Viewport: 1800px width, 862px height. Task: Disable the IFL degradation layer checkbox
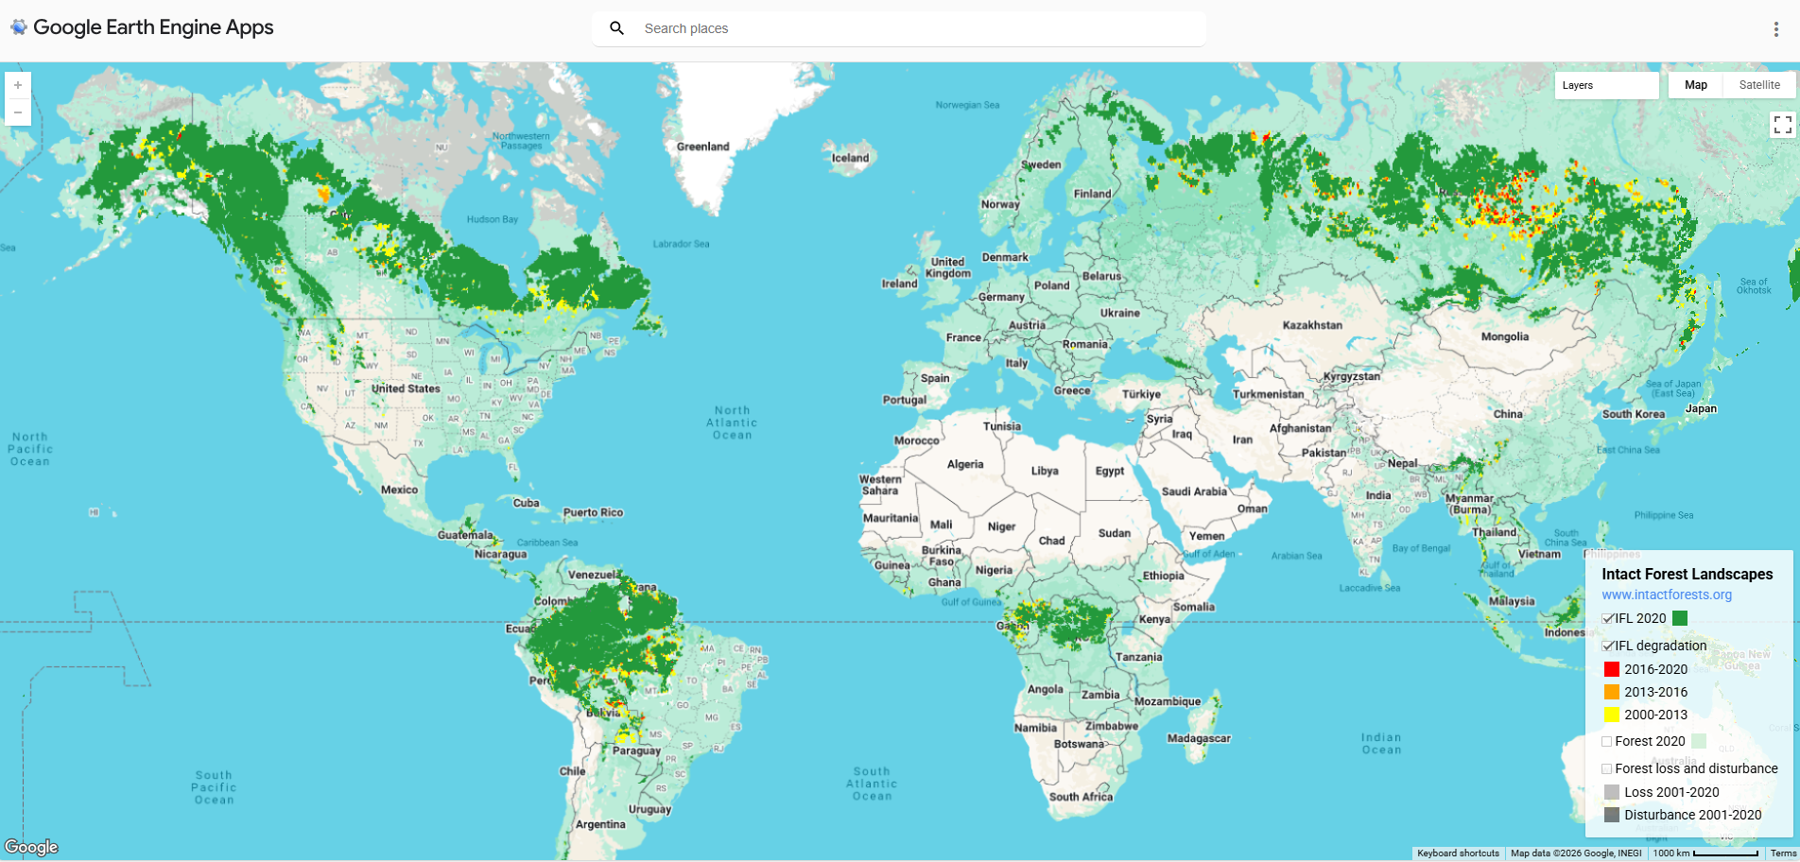pyautogui.click(x=1608, y=646)
